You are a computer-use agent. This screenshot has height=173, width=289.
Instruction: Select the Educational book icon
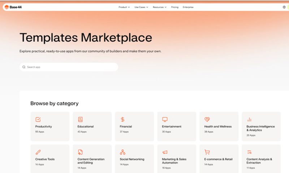[x=80, y=119]
